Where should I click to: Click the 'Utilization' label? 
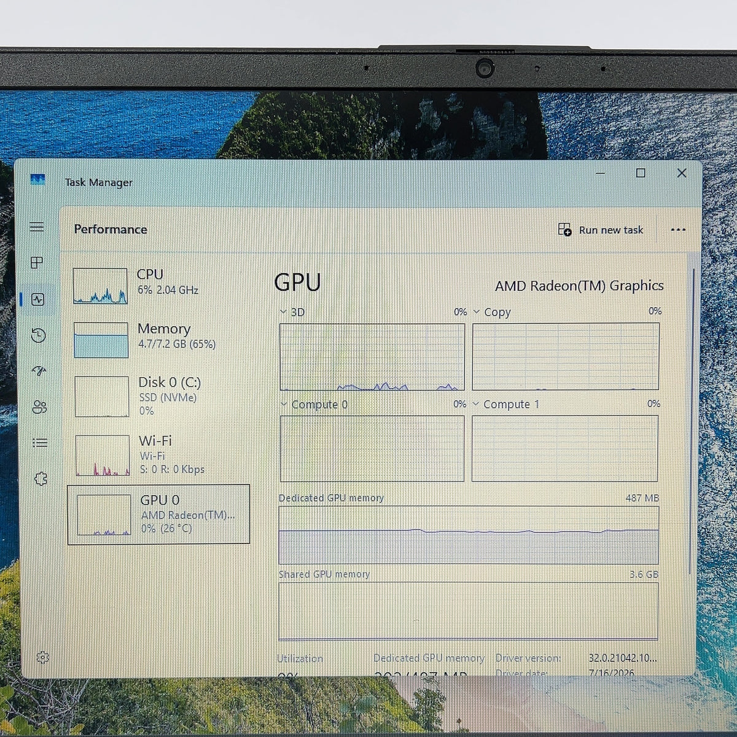(x=300, y=658)
